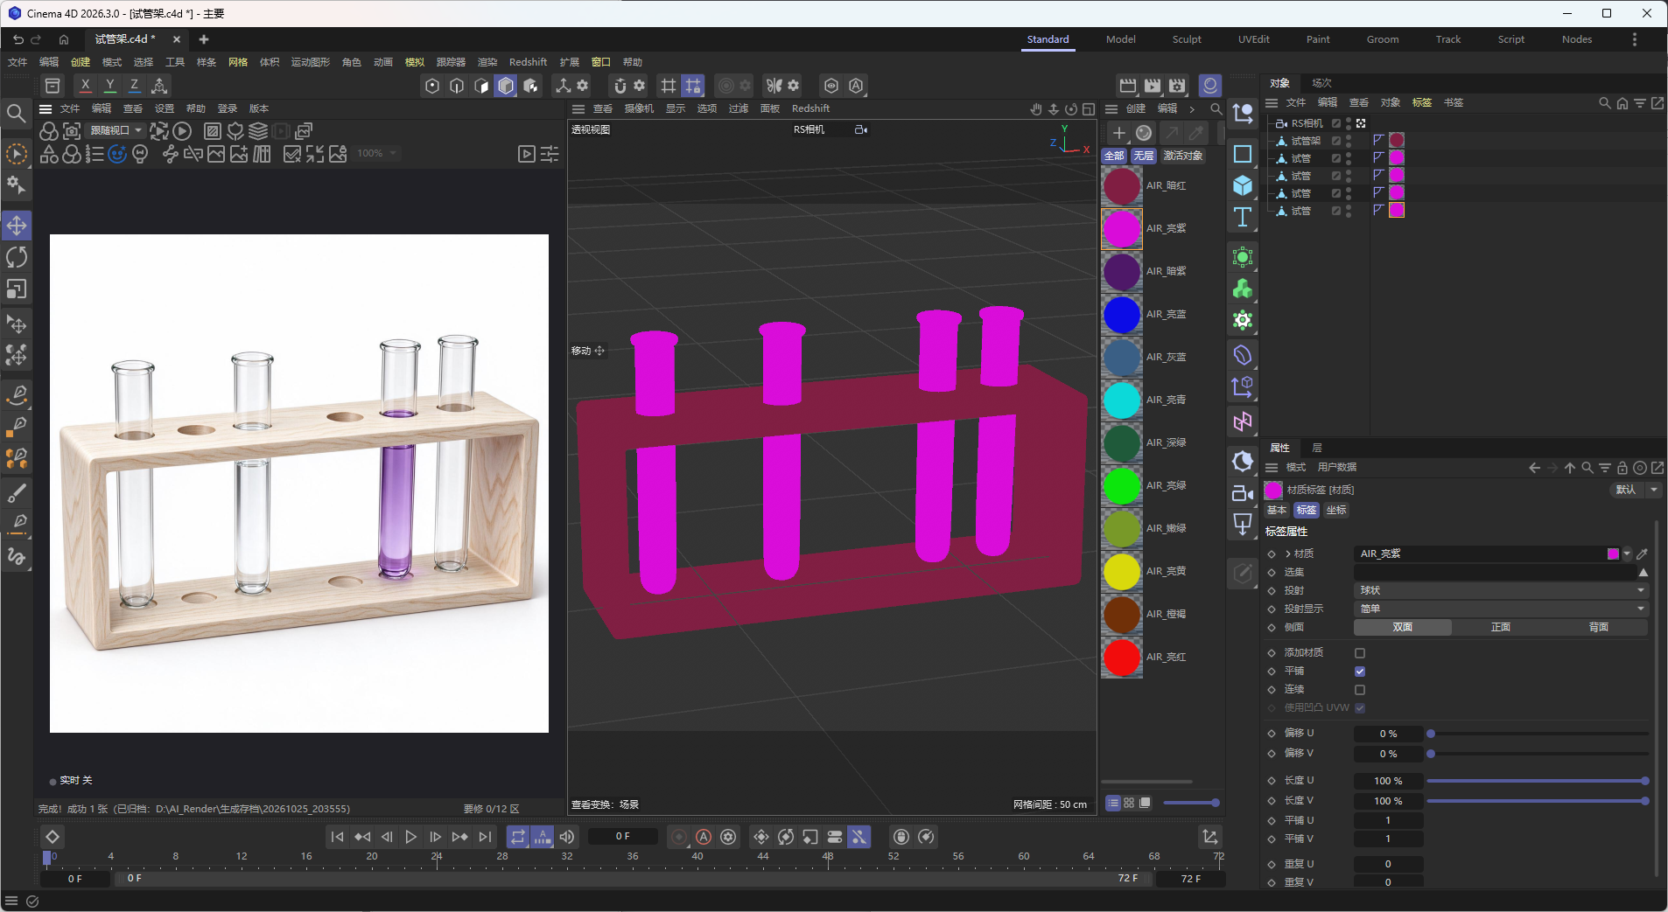
Task: Select the Rotate tool in left toolbar
Action: (x=17, y=257)
